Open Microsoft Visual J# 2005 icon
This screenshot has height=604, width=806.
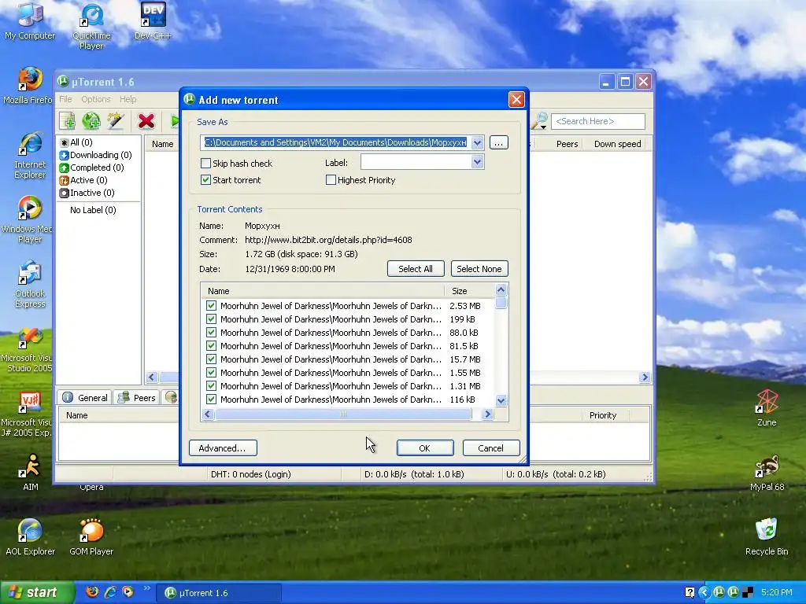pyautogui.click(x=27, y=414)
